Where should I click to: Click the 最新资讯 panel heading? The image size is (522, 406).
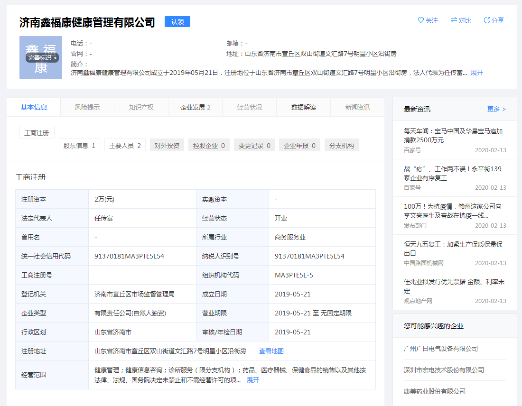(417, 109)
